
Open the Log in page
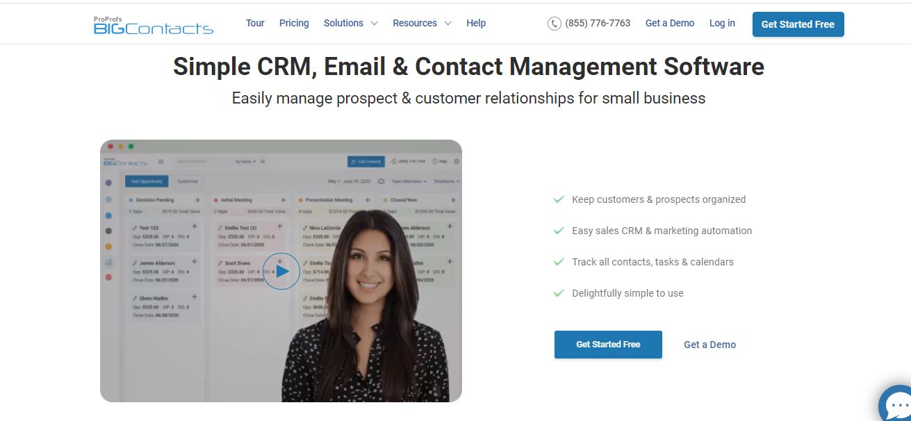(x=722, y=23)
